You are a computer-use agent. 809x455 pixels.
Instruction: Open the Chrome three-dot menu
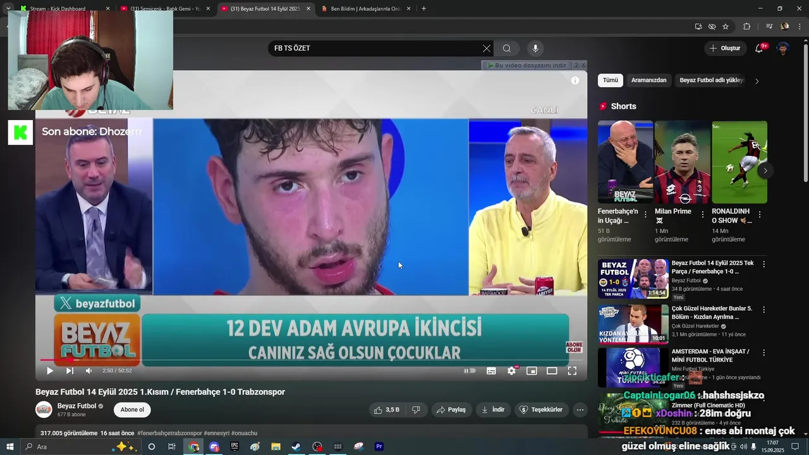tap(800, 27)
